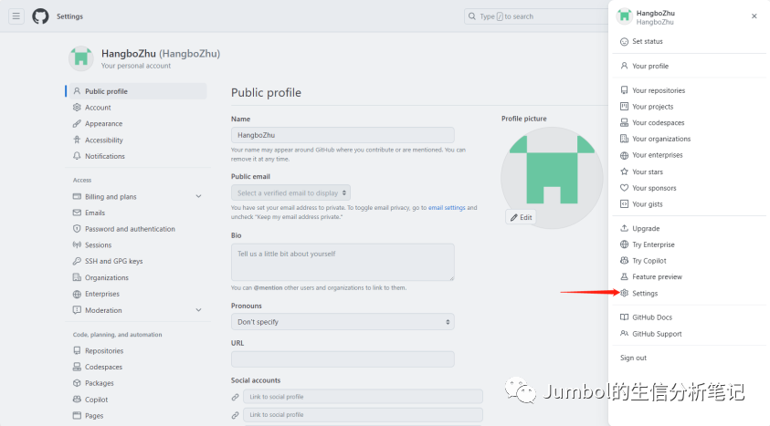The width and height of the screenshot is (770, 426).
Task: Expand the Moderation section chevron
Action: pyautogui.click(x=198, y=310)
